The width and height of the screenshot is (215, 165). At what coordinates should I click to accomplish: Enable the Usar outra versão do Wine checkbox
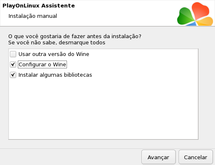tap(13, 54)
